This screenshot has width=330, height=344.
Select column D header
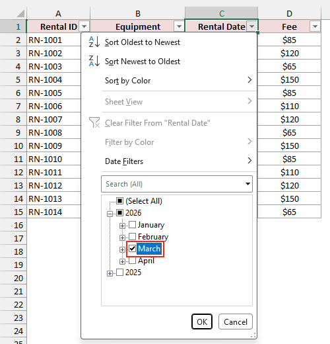coord(289,13)
